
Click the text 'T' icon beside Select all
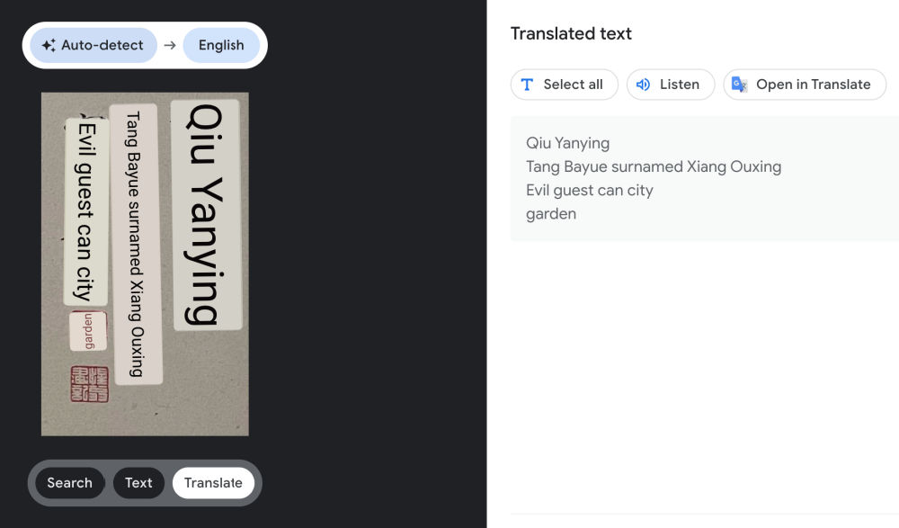(527, 85)
